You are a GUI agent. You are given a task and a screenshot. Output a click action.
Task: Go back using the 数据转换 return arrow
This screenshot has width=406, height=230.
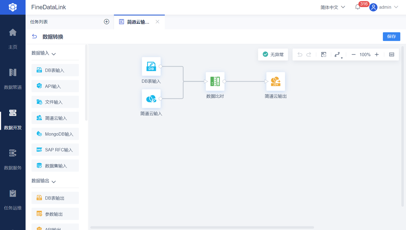pos(34,36)
